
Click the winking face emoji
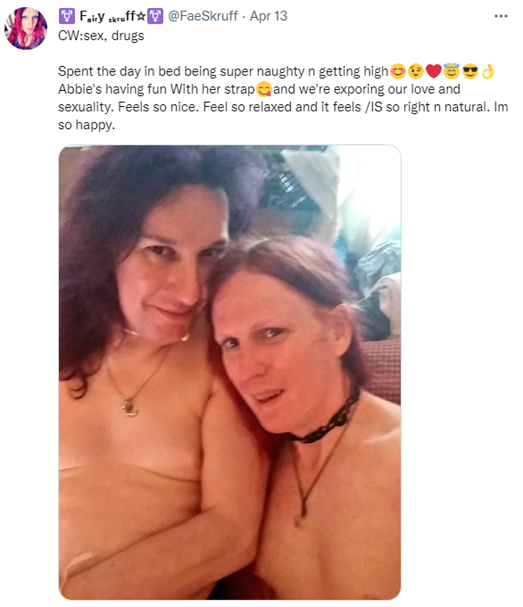pyautogui.click(x=415, y=72)
